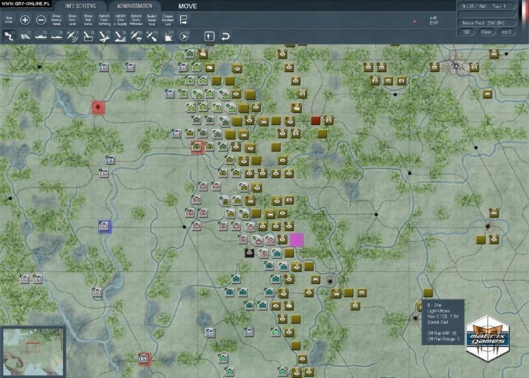Select the F5 Air recon mode icon
Screen dimensions: 529x378
pyautogui.click(x=73, y=36)
